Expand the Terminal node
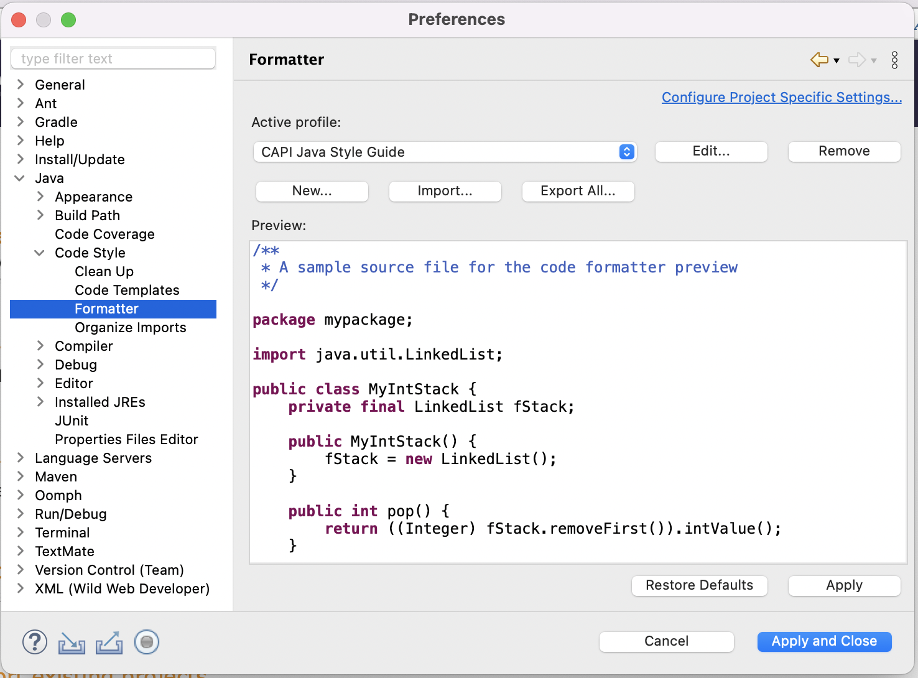The width and height of the screenshot is (918, 678). point(21,532)
